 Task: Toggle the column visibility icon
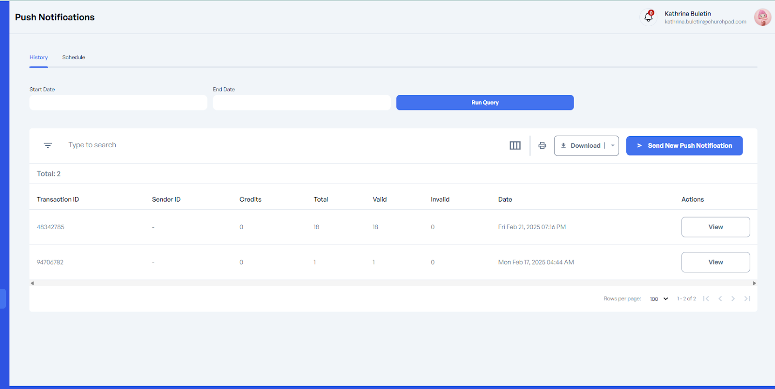coord(515,145)
